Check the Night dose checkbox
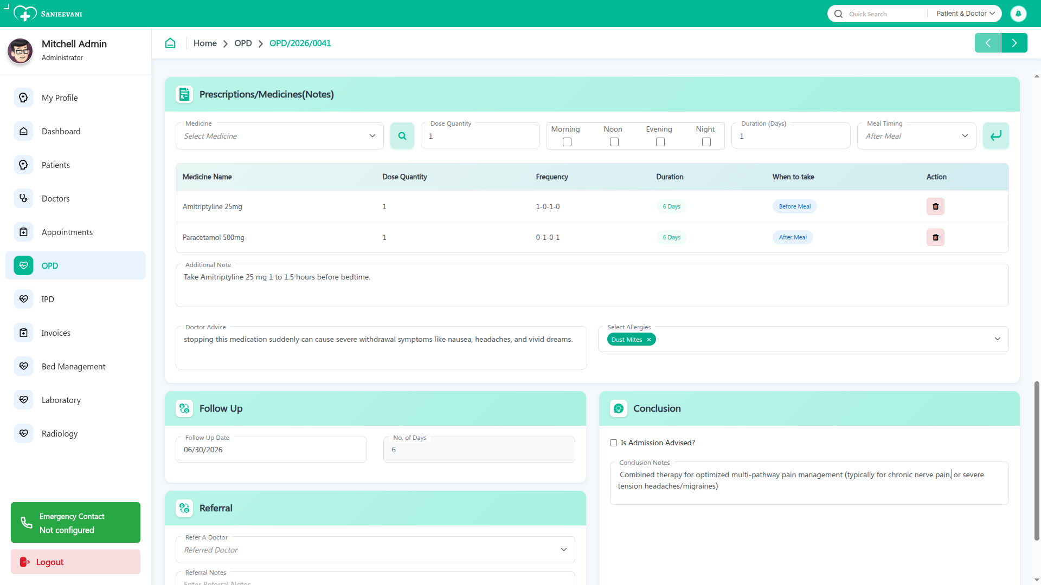The width and height of the screenshot is (1041, 585). click(706, 142)
